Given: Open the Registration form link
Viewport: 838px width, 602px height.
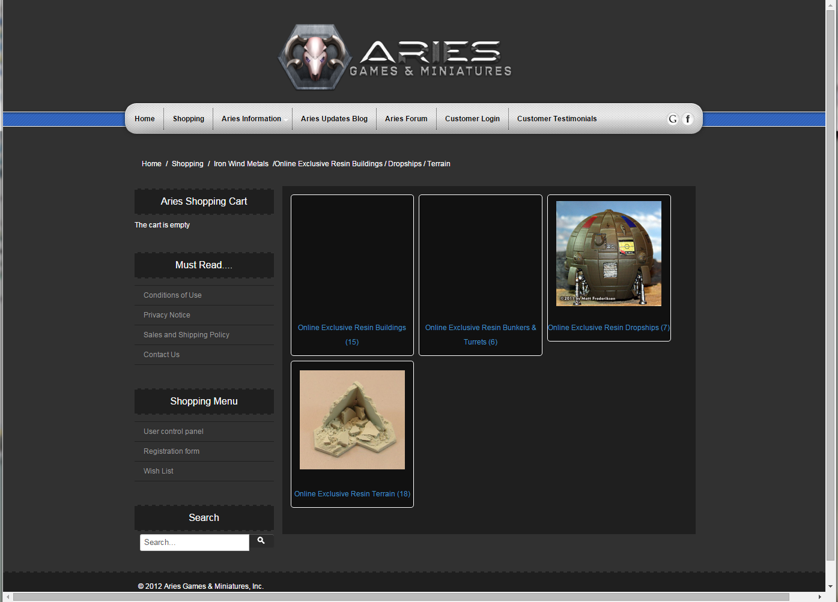Looking at the screenshot, I should (171, 451).
